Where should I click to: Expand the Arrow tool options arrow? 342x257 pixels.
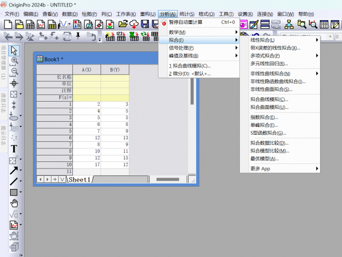[21, 170]
